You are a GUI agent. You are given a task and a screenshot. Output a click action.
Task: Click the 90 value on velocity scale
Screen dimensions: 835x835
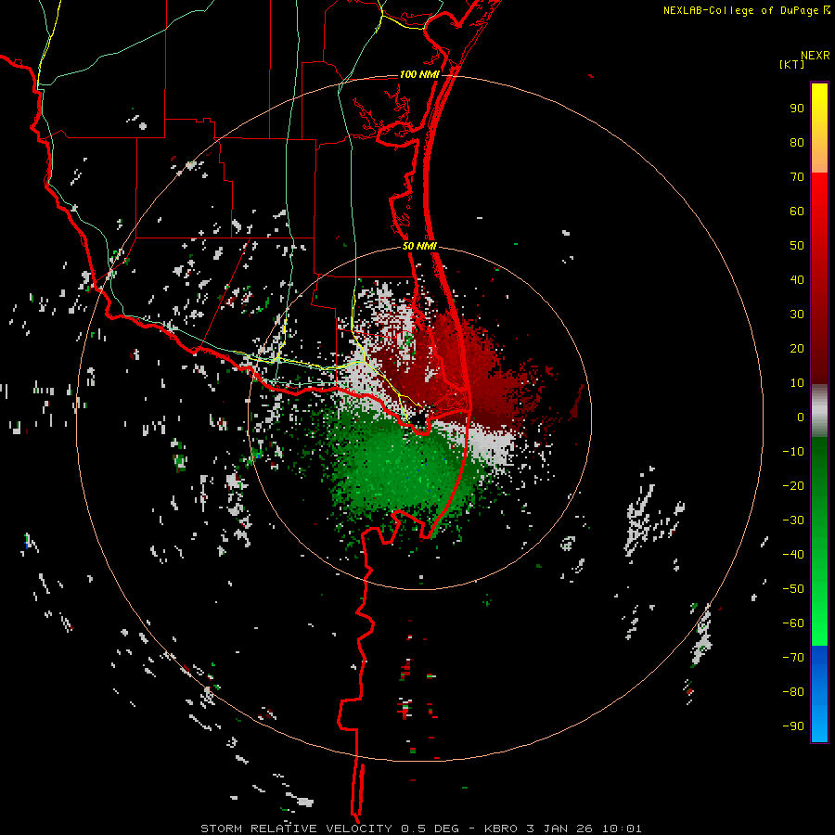[797, 109]
